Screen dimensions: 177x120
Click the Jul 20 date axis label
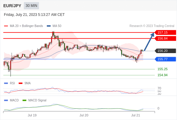tap(84, 115)
